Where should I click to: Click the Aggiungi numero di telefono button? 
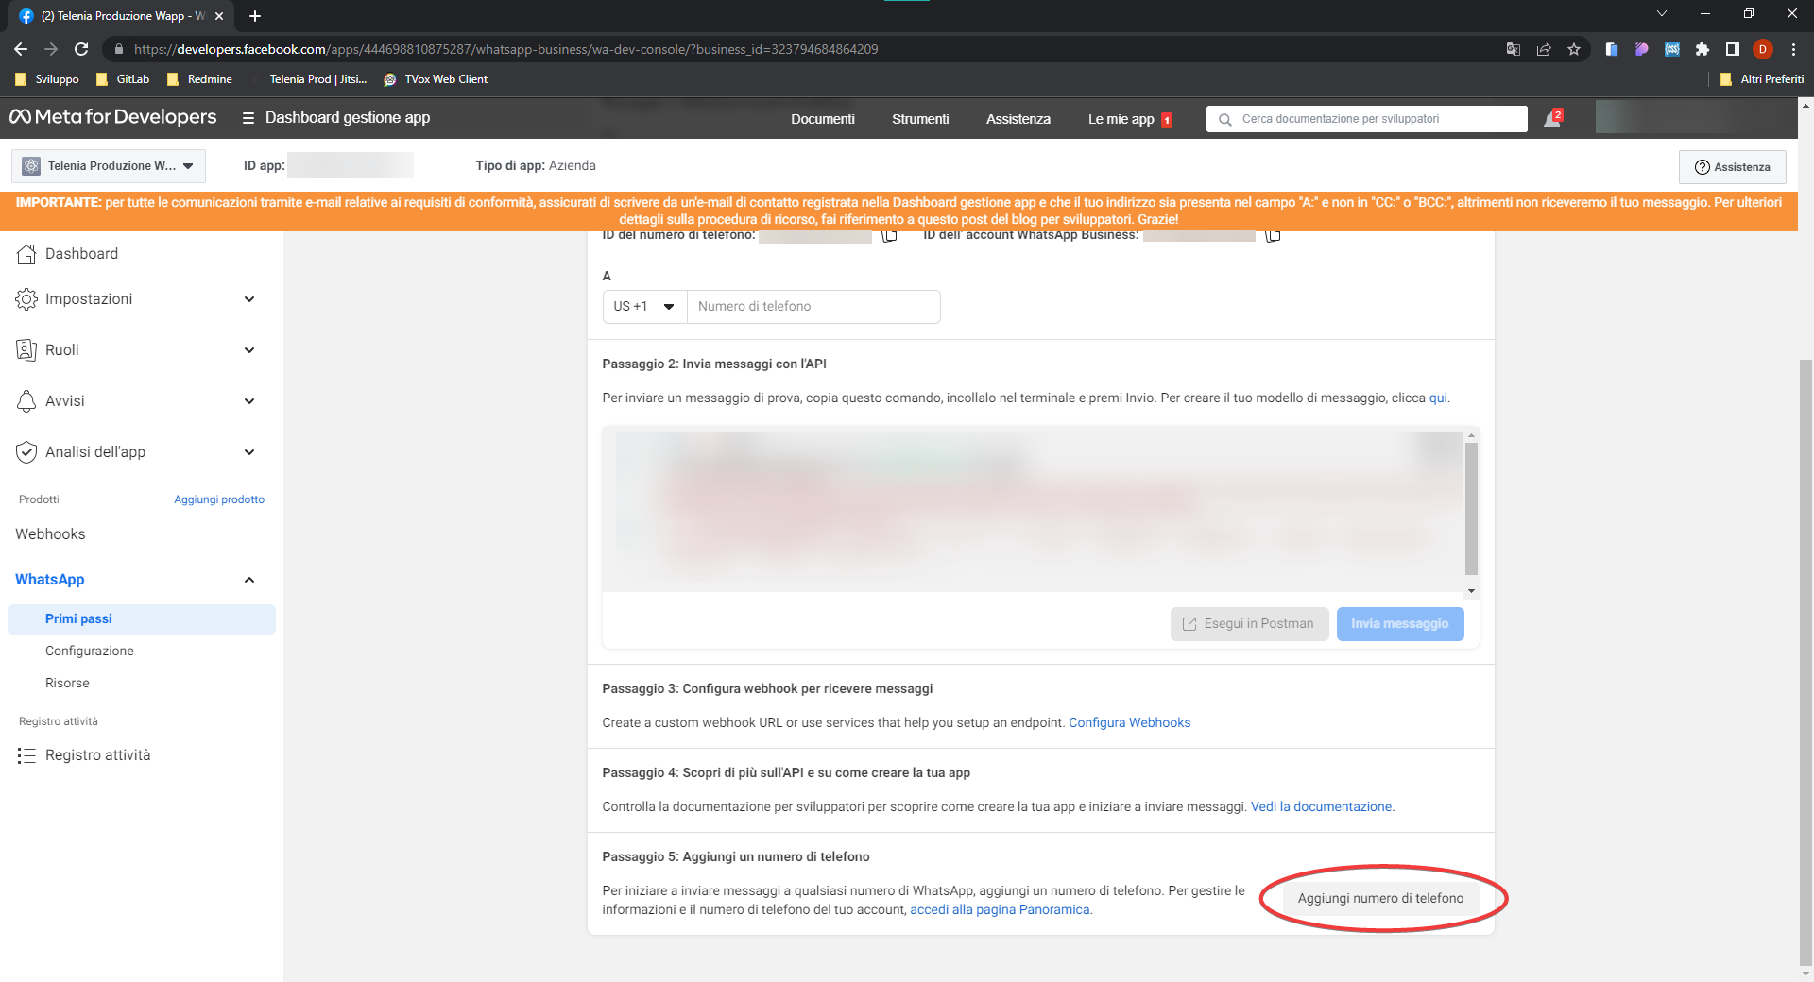tap(1380, 899)
